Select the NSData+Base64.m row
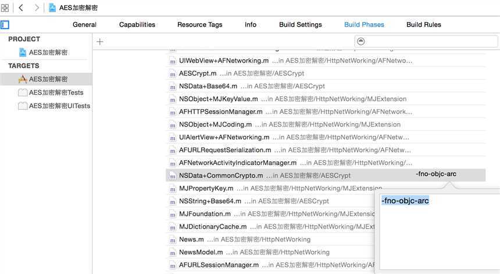The height and width of the screenshot is (274, 500). click(x=326, y=86)
